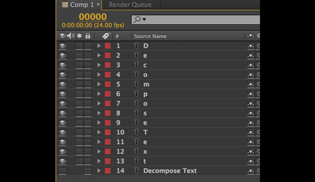Viewport: 315px width, 182px height.
Task: Click the panel grip handle beside Comp 1
Action: click(59, 4)
